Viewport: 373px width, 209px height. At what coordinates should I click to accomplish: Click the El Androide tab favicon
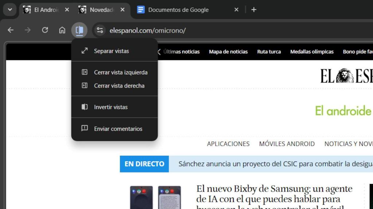click(x=27, y=10)
